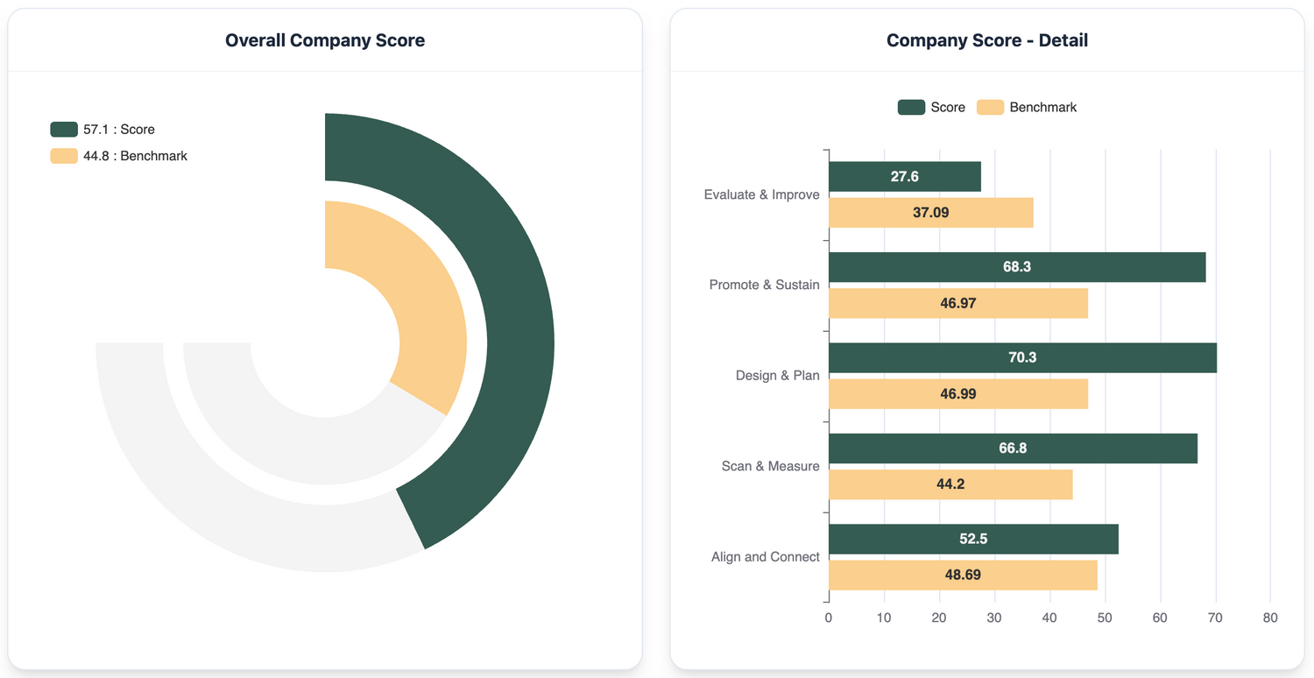Click the Promote & Sustain score bar 68.3
This screenshot has height=678, width=1314.
(1016, 267)
